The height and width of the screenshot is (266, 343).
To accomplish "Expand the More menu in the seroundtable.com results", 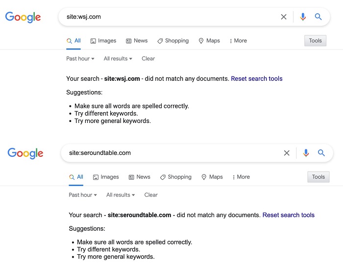I will point(241,177).
